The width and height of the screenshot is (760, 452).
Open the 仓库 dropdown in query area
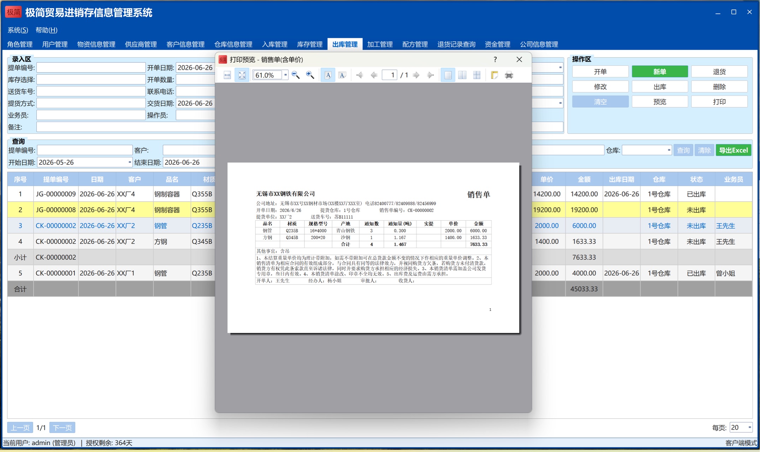[x=669, y=150]
